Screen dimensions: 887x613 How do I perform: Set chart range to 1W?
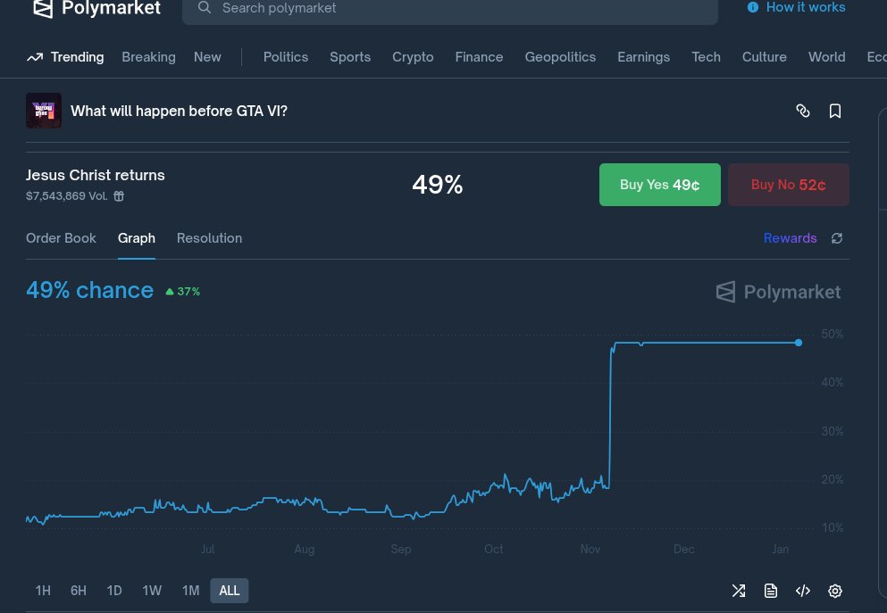click(x=152, y=591)
